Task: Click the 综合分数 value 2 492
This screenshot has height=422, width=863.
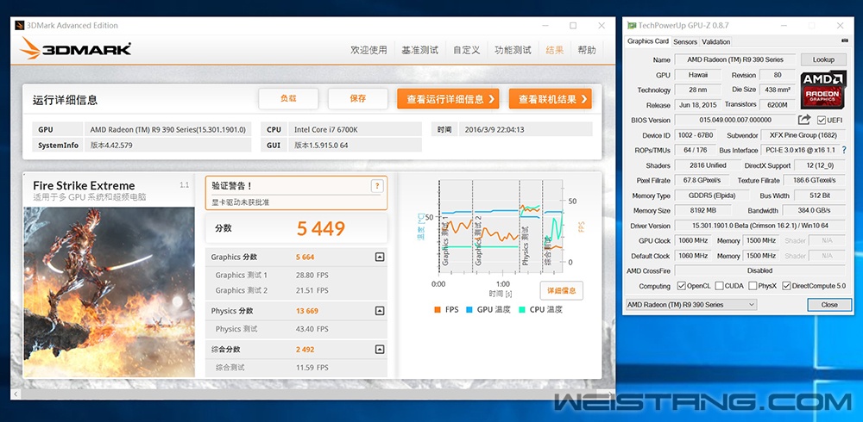Action: point(305,350)
